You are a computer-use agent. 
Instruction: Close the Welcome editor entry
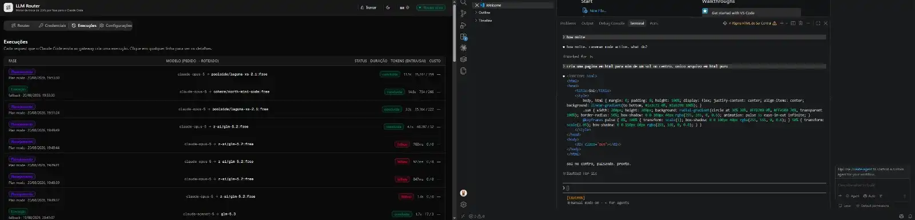click(x=477, y=5)
